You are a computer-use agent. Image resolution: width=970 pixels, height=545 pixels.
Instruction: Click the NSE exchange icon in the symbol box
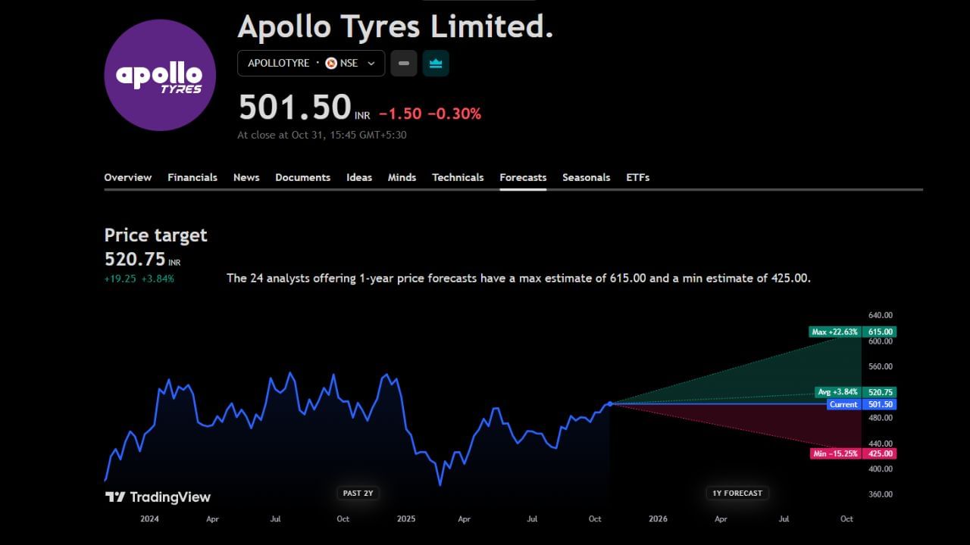(330, 63)
